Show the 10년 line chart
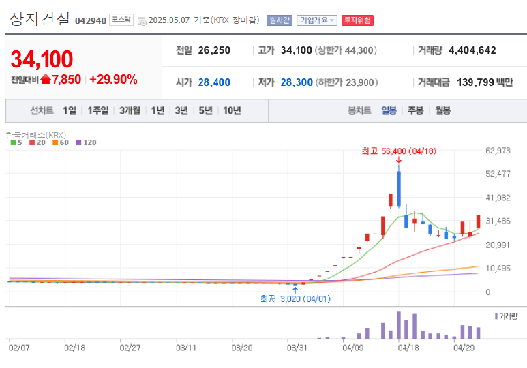The image size is (527, 368). tap(232, 110)
